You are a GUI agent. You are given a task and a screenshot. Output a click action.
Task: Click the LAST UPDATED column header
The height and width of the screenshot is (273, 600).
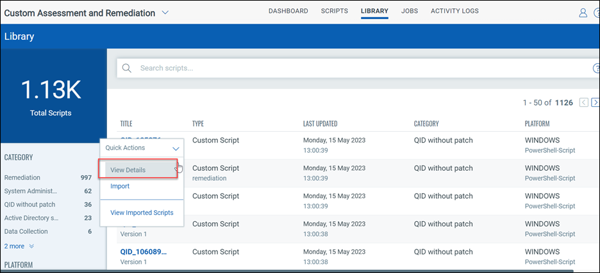321,123
